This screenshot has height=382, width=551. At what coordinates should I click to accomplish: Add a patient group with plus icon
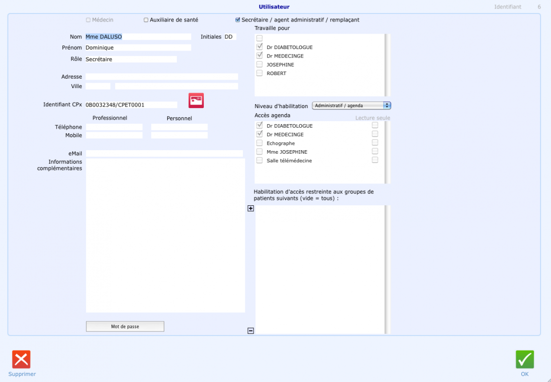pyautogui.click(x=250, y=209)
